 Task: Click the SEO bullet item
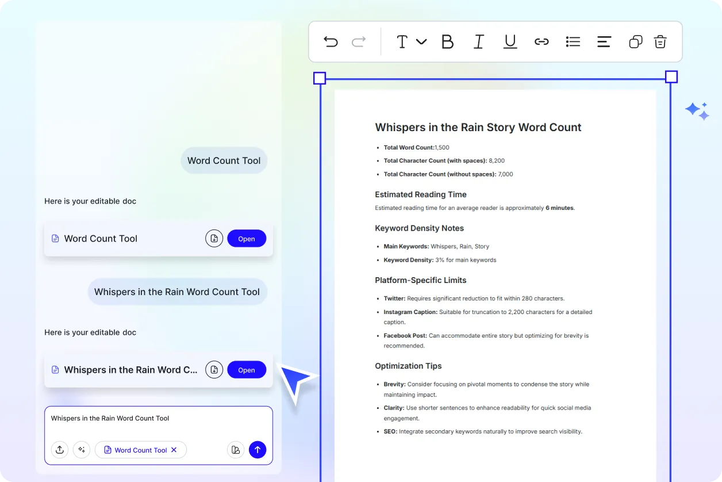[x=483, y=431]
